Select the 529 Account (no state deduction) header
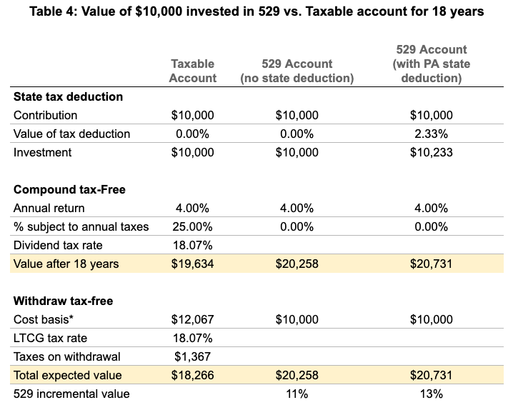The image size is (513, 420). [297, 71]
